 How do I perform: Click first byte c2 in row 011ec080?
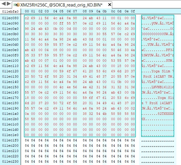click(27, 18)
